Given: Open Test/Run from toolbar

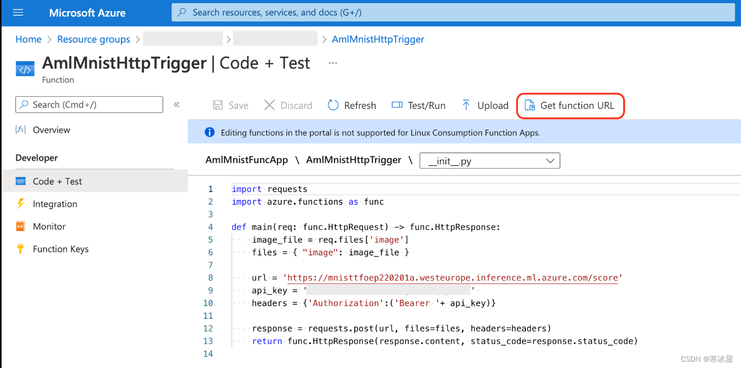Looking at the screenshot, I should (x=426, y=106).
